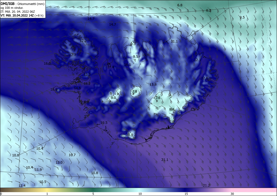Click the glacier value 7.8

[x=135, y=91]
